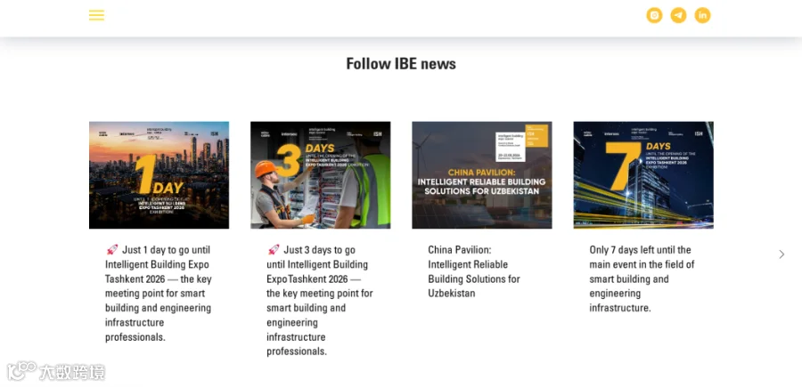Show next news items with right chevron

pyautogui.click(x=782, y=254)
